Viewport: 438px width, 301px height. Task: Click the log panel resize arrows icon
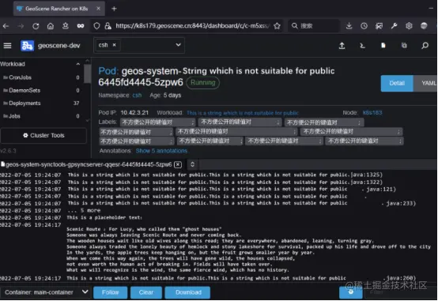pos(192,164)
